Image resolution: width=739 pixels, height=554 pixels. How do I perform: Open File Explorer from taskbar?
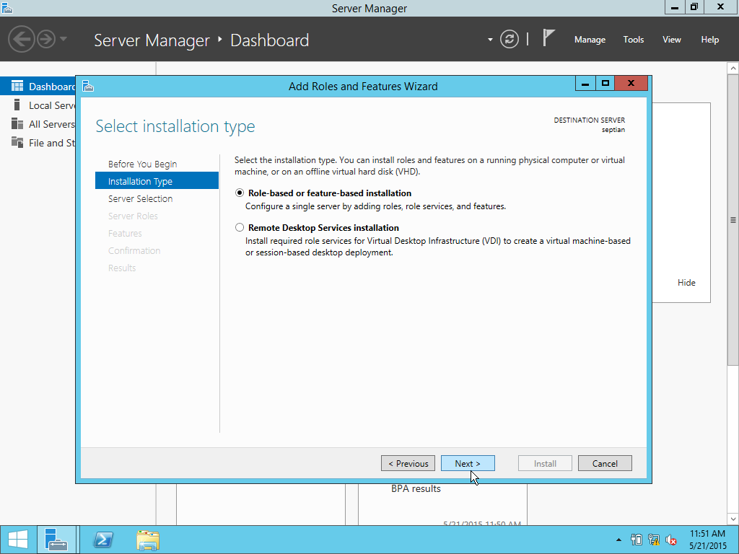point(148,540)
